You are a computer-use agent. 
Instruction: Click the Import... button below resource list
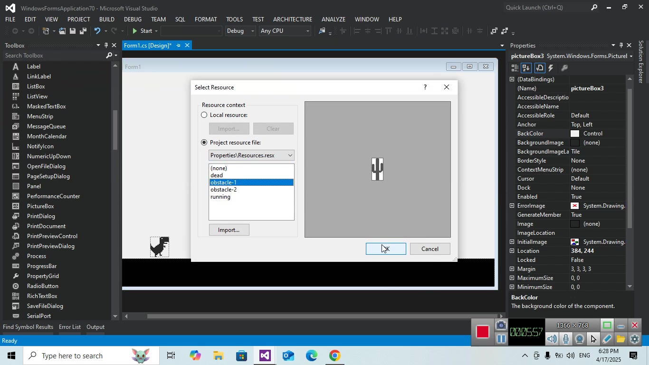(x=229, y=230)
